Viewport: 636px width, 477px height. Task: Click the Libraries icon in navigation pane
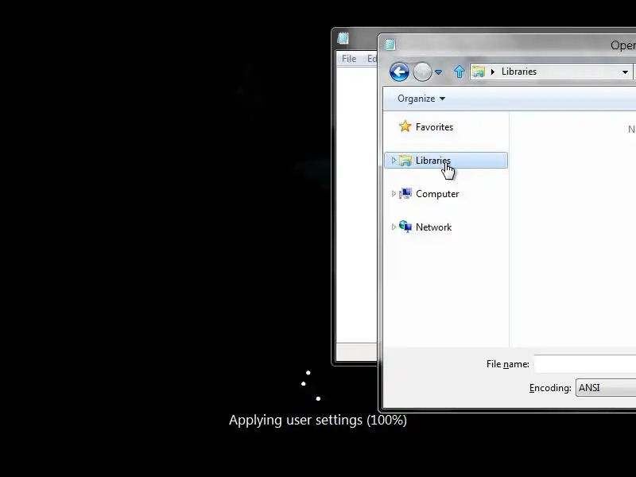click(405, 161)
